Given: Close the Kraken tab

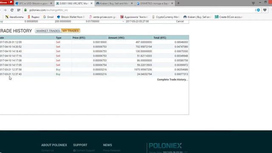Looking at the screenshot, I should (x=132, y=3).
